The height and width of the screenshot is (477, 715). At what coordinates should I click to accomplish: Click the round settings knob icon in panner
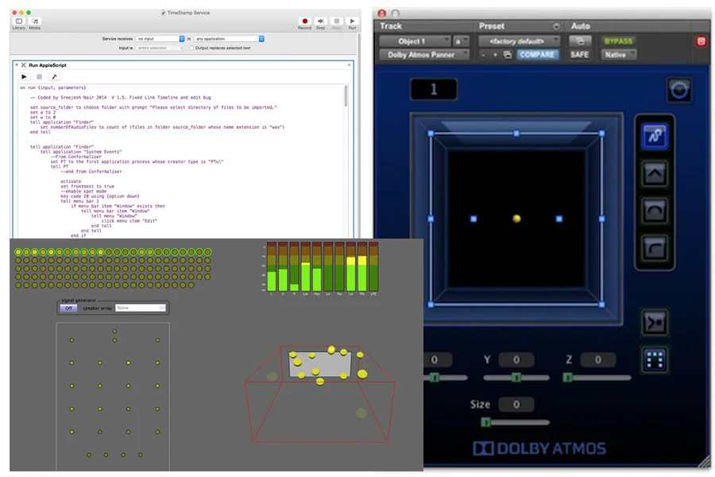[679, 90]
